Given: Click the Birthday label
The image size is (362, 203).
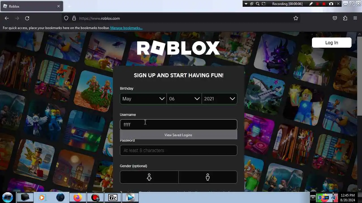Looking at the screenshot, I should click(126, 88).
